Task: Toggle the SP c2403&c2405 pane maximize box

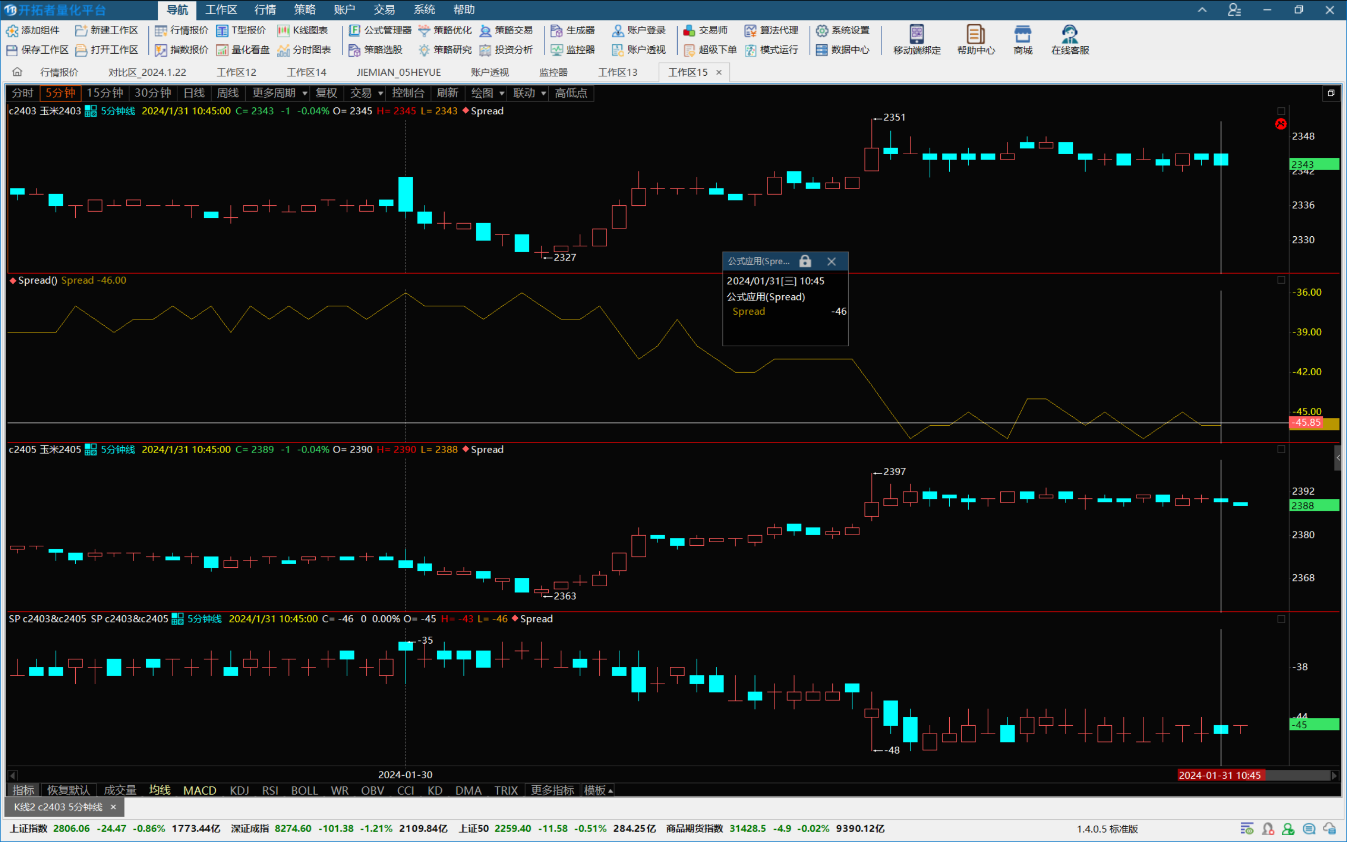Action: pos(1281,619)
